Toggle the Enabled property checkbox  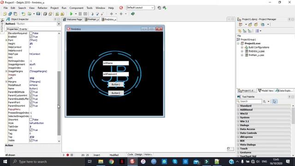click(x=31, y=37)
